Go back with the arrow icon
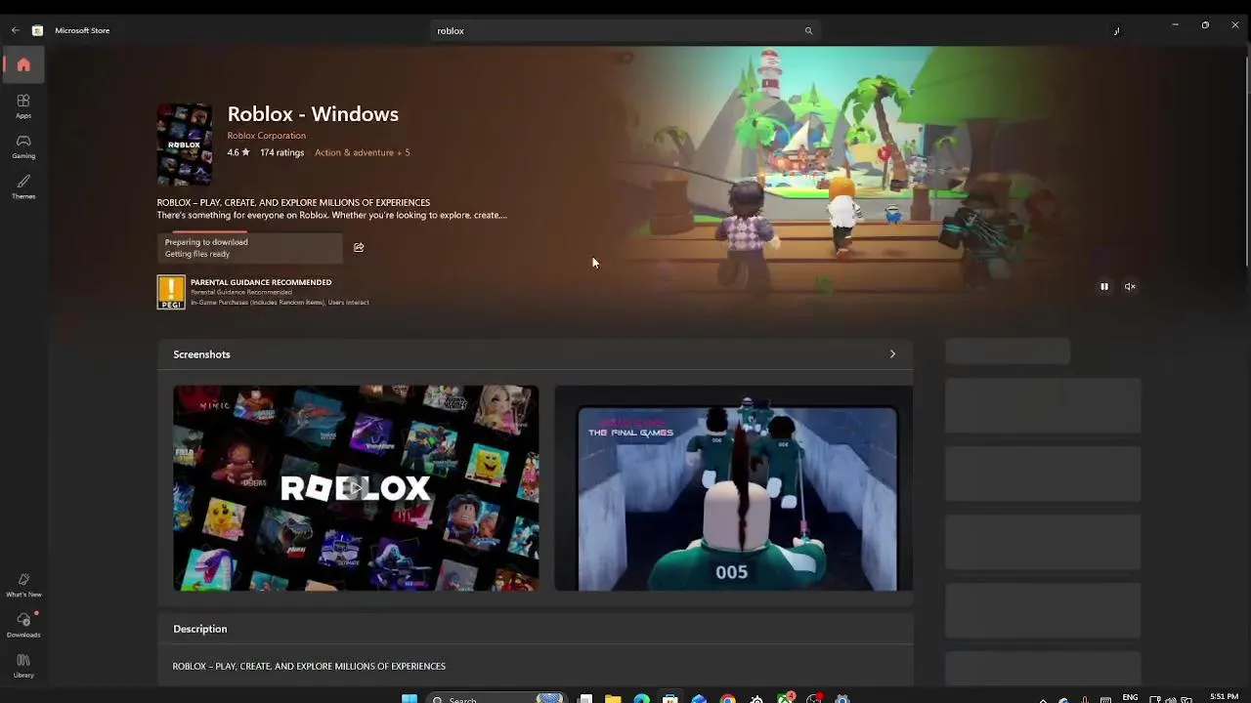The height and width of the screenshot is (703, 1251). 15,30
